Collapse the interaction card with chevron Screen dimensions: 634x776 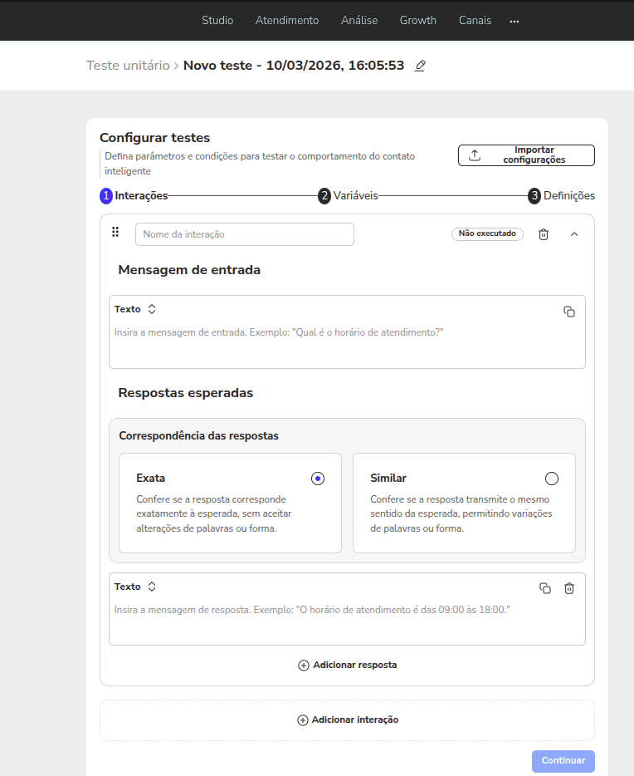(x=574, y=234)
